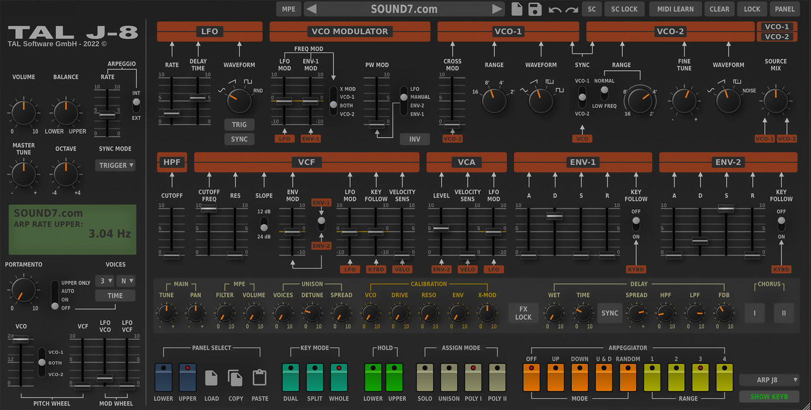Toggle arpeggio INT/EXT rate switch
This screenshot has width=811, height=410.
click(x=136, y=105)
